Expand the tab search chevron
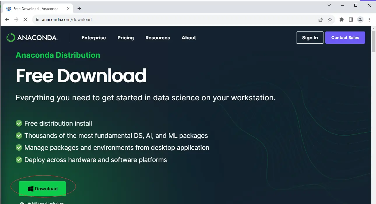 coord(329,5)
